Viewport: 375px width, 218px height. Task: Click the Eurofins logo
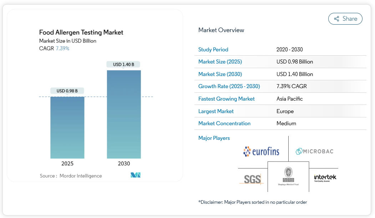(261, 151)
